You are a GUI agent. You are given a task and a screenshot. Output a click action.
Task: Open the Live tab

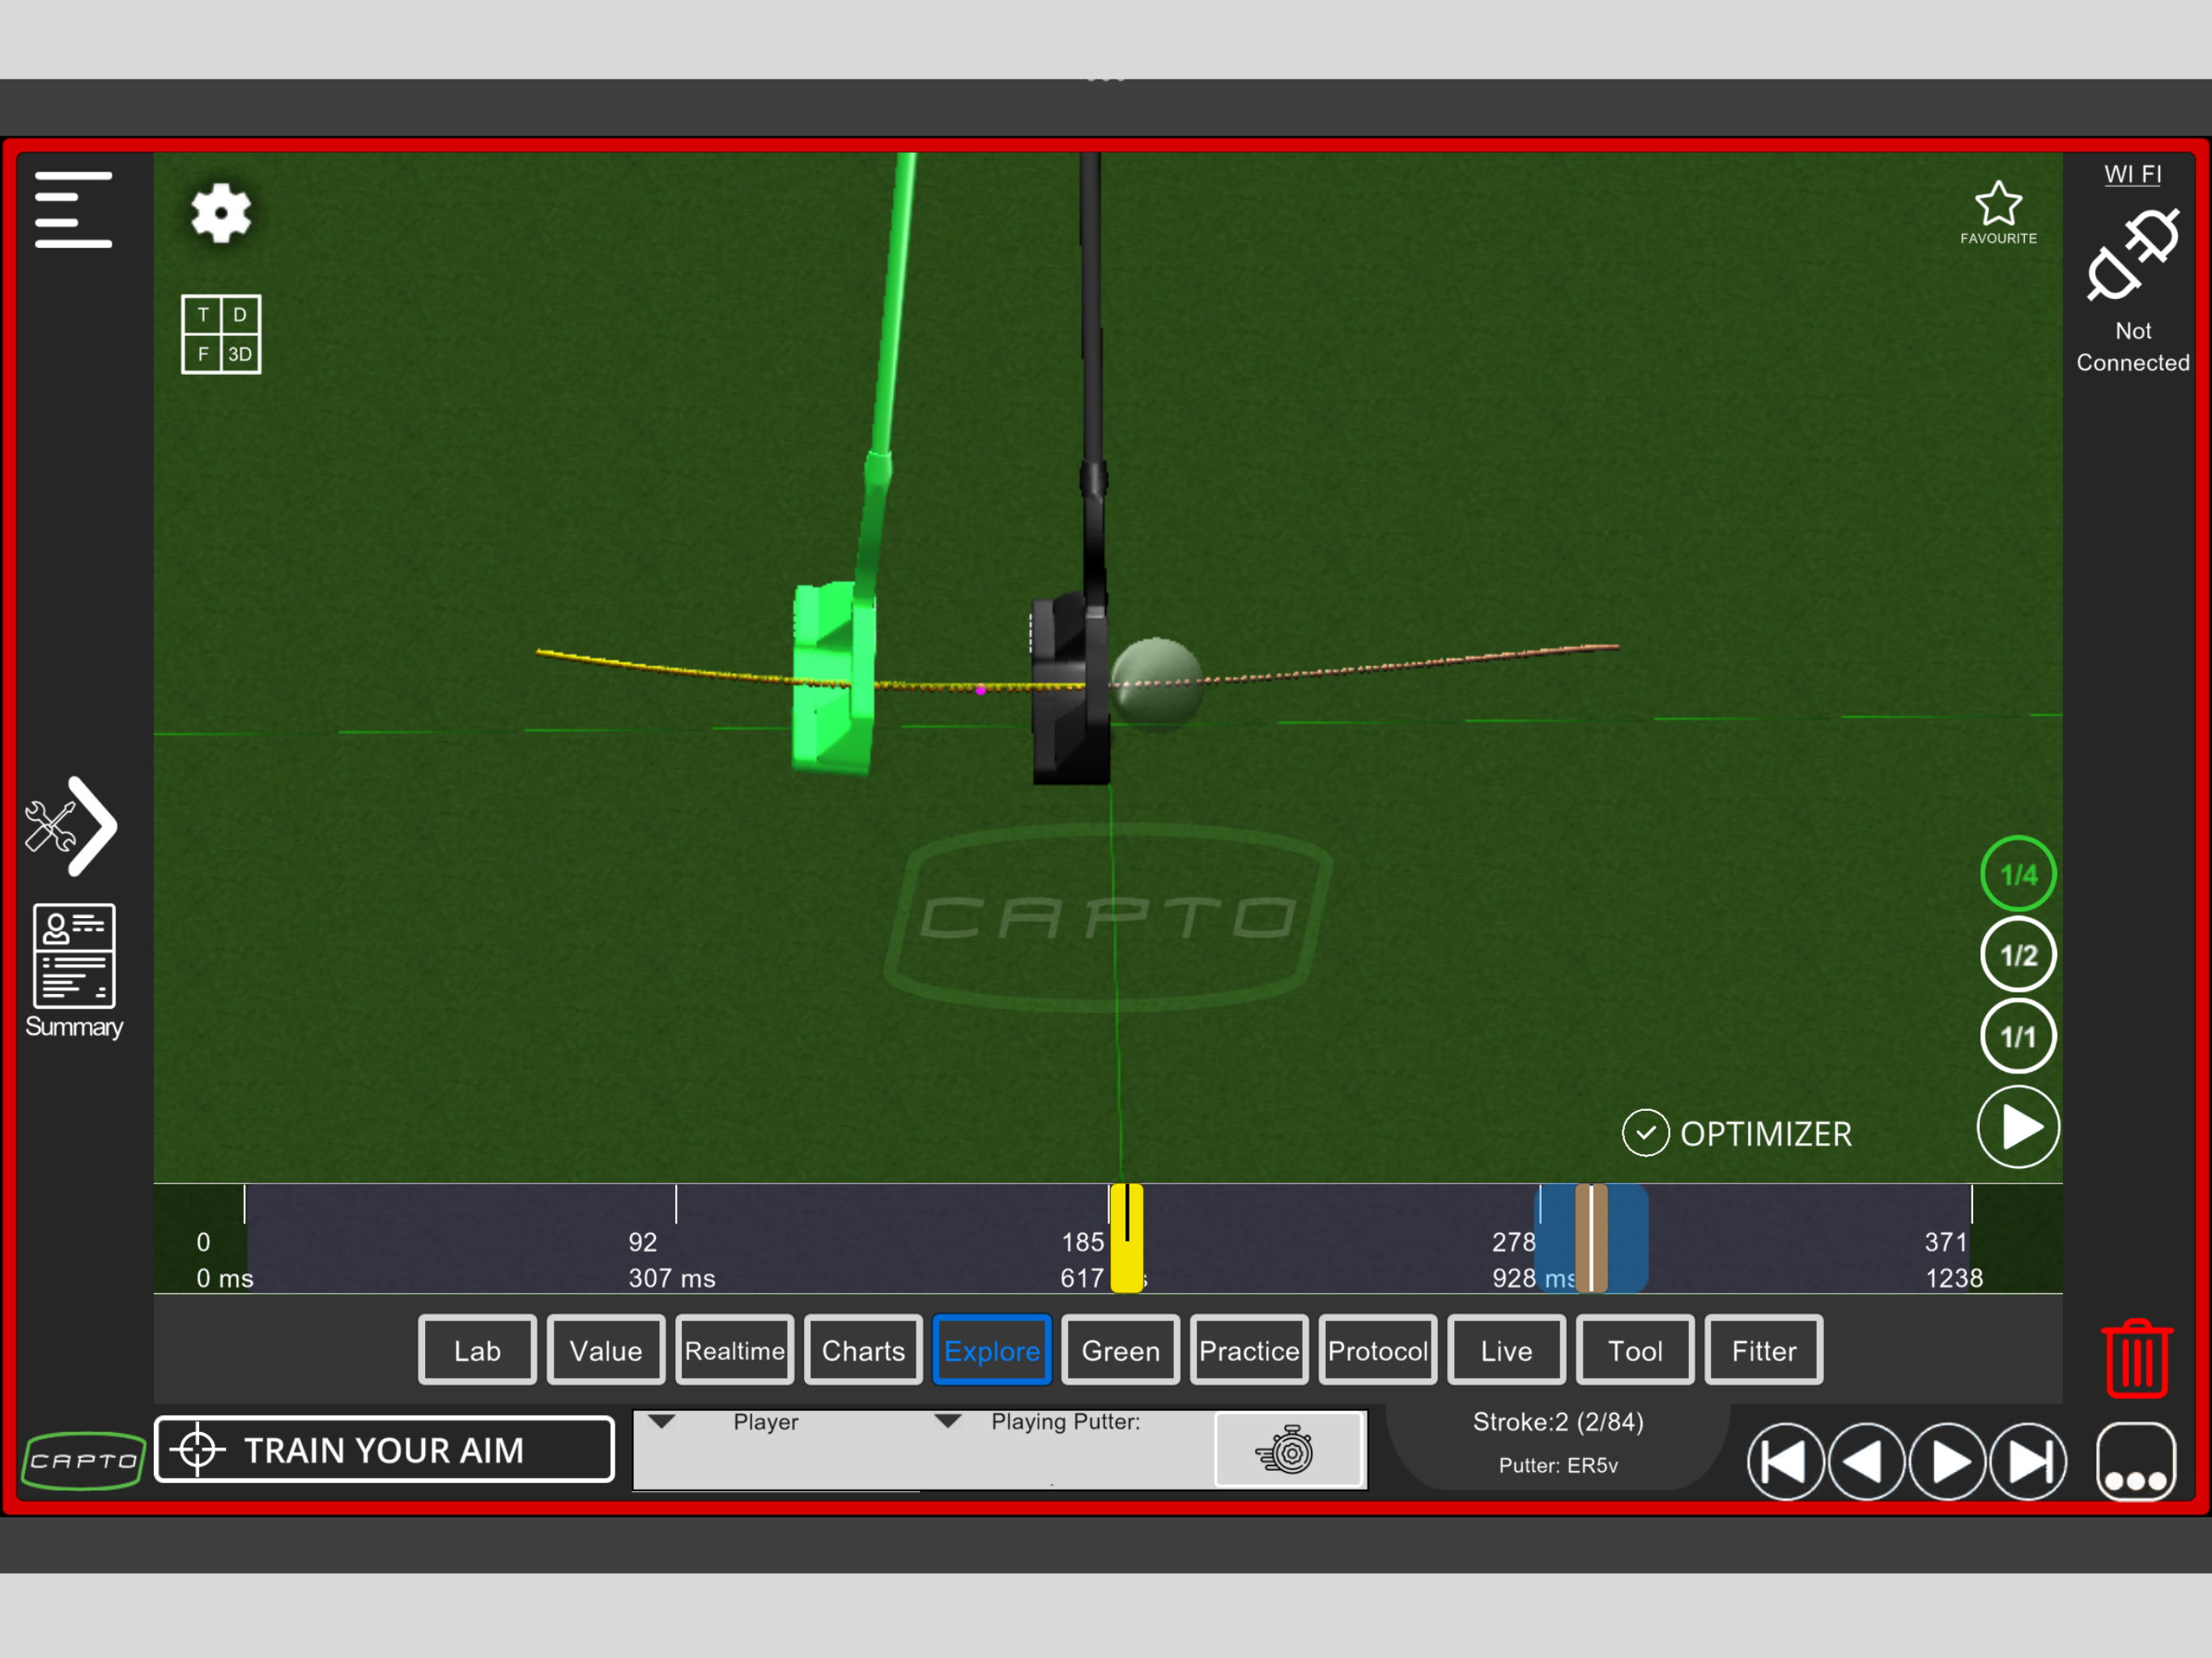coord(1507,1350)
